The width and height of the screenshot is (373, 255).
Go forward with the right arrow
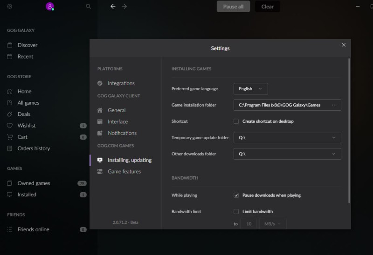[x=124, y=7]
